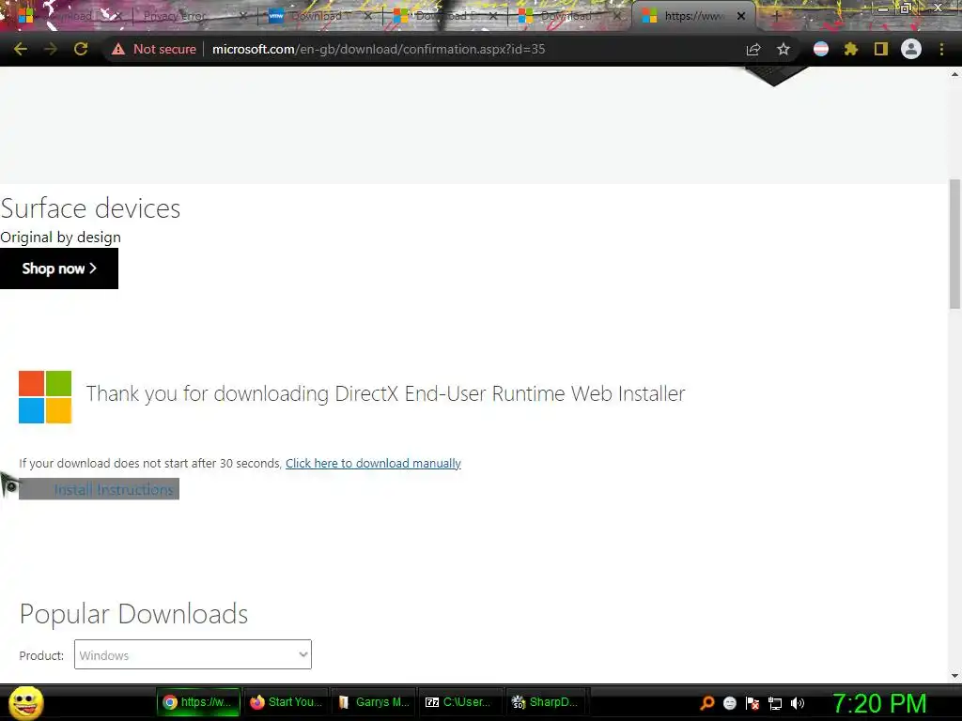Open the Not secure site warning
The height and width of the screenshot is (721, 962).
[153, 49]
